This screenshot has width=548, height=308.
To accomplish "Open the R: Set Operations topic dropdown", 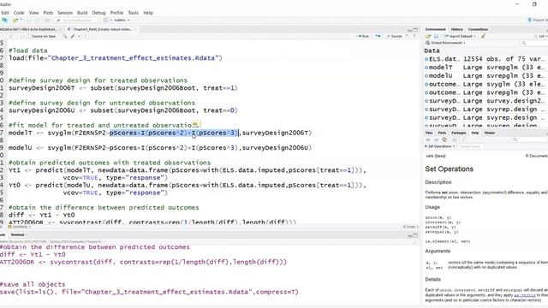I will click(x=439, y=146).
